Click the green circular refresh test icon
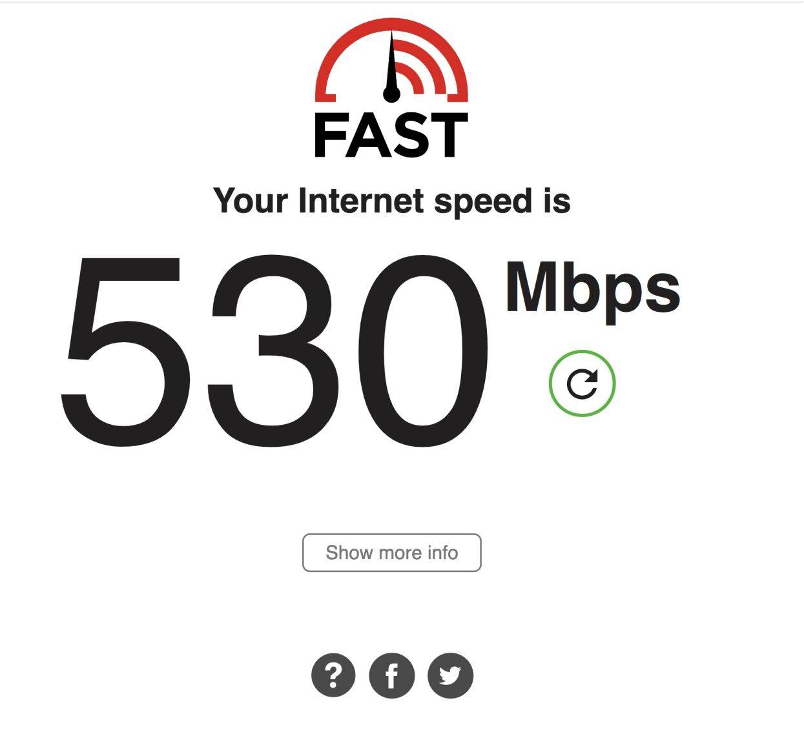Viewport: 804px width, 736px height. coord(582,383)
